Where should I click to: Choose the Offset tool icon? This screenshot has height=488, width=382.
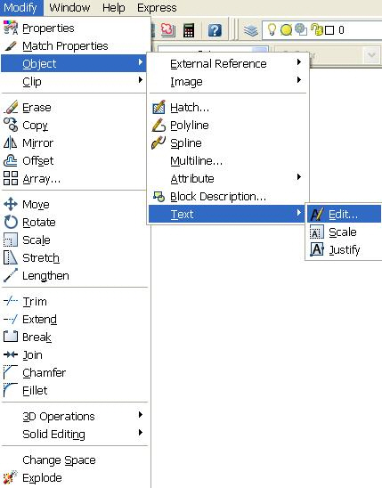[x=11, y=161]
